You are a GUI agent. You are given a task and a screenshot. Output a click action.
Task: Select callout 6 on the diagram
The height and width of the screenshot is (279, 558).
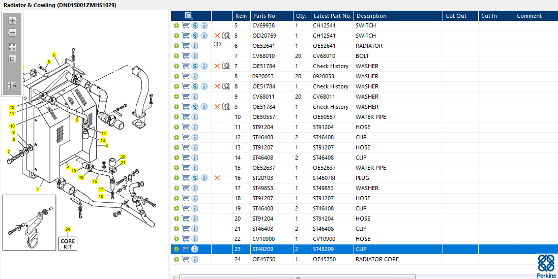pos(54,55)
